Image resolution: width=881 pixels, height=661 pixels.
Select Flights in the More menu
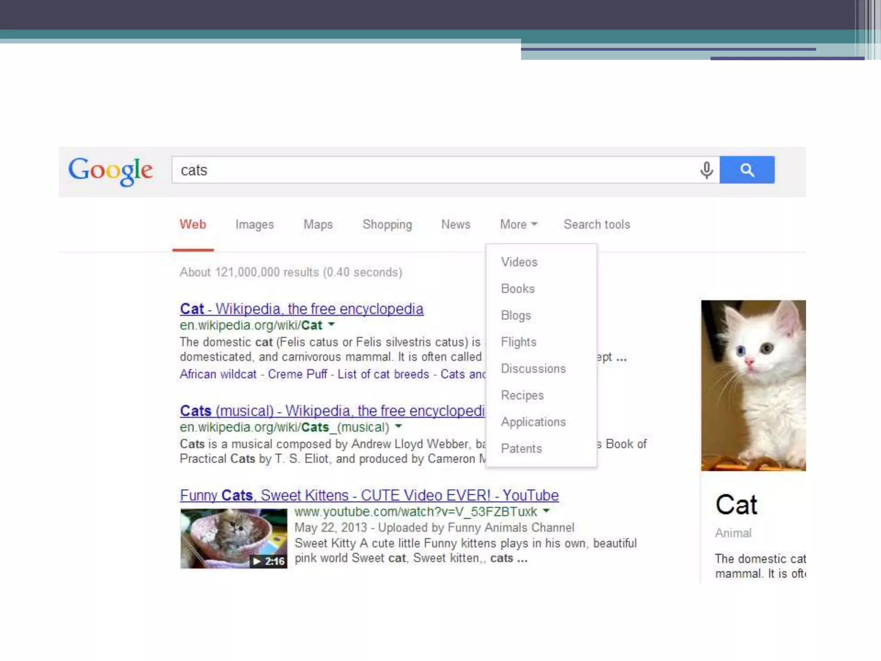519,342
